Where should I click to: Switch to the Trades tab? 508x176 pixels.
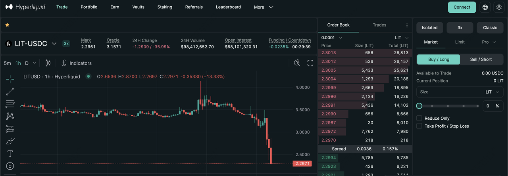pyautogui.click(x=379, y=25)
